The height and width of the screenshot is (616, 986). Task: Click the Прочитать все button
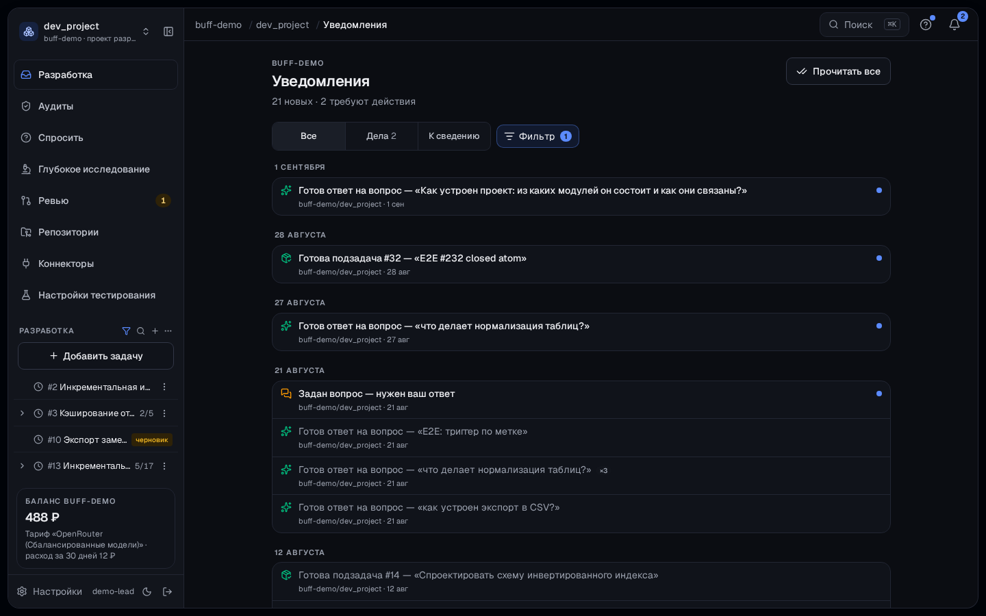(838, 71)
